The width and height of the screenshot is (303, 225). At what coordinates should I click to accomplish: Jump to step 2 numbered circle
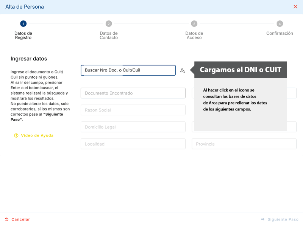coord(109,24)
